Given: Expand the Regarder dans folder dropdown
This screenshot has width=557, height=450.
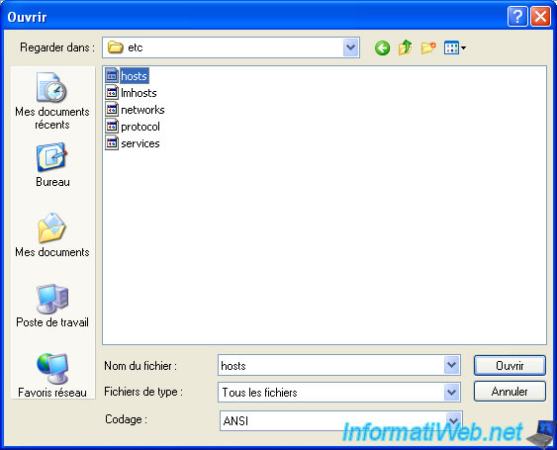Looking at the screenshot, I should tap(350, 47).
